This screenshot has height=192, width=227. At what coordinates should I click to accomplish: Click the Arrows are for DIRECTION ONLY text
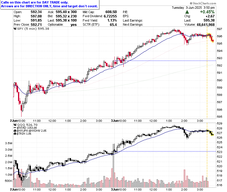pos(49,6)
